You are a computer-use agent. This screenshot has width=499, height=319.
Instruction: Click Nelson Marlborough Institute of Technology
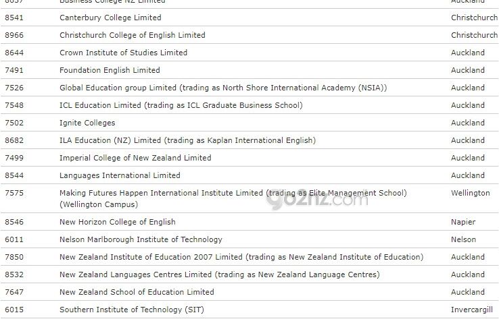(x=141, y=239)
